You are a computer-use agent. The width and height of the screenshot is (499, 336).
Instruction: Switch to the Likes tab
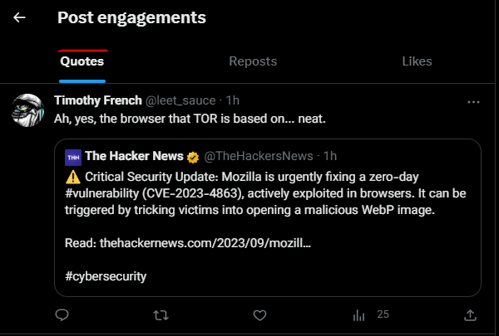417,61
